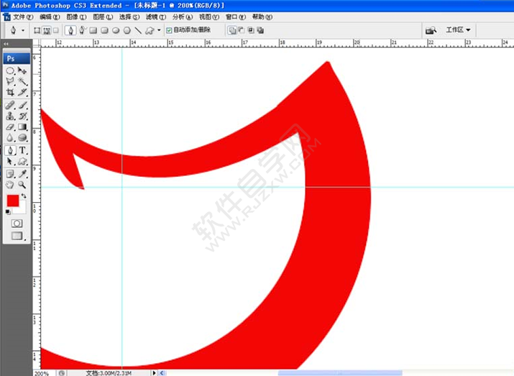
Task: Open the 图层 menu
Action: pyautogui.click(x=102, y=17)
